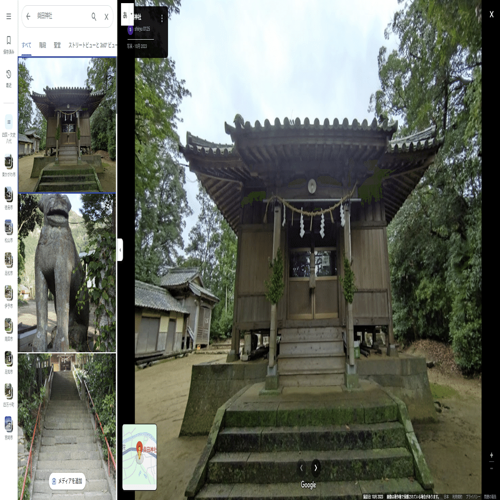
Task: Collapse the side panel arrow
Action: click(120, 249)
